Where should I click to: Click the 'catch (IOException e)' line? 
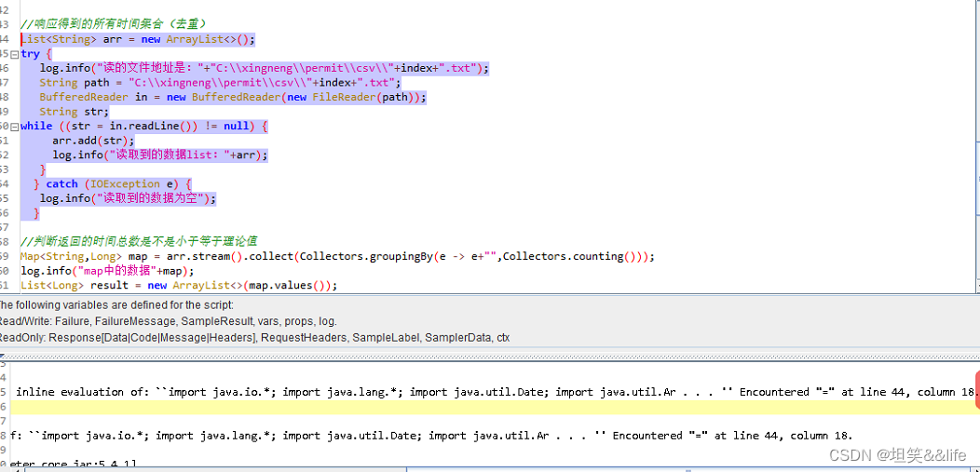(113, 183)
